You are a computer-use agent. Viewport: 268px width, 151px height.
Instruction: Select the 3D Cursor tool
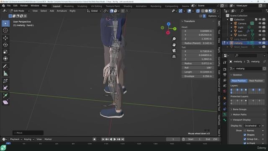[5, 30]
